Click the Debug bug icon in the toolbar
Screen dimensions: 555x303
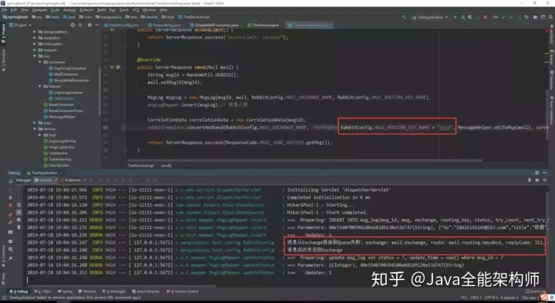point(462,17)
